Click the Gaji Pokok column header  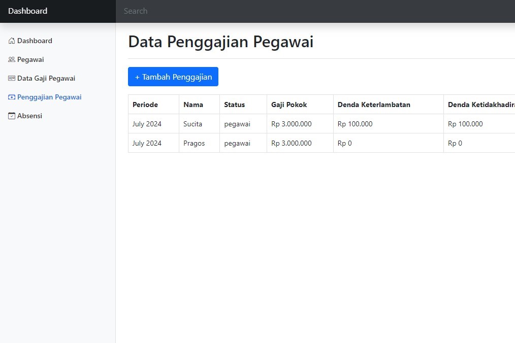coord(289,105)
